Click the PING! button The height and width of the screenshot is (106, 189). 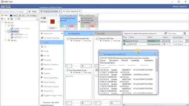coord(33,12)
